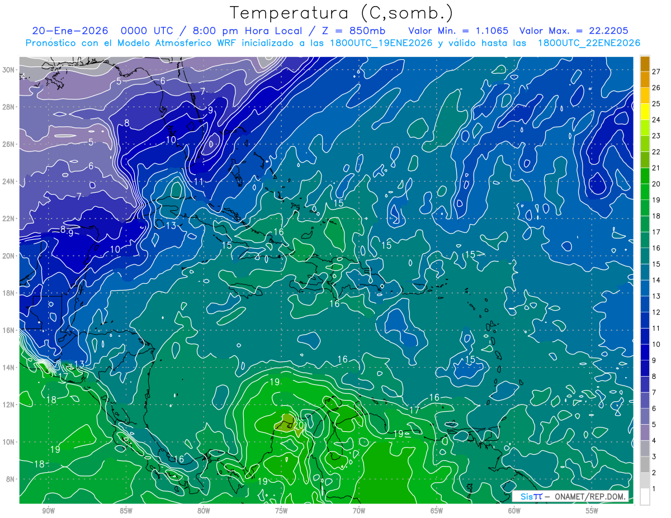The height and width of the screenshot is (518, 671).
Task: Click the 65W longitude axis label
Action: coord(437,511)
